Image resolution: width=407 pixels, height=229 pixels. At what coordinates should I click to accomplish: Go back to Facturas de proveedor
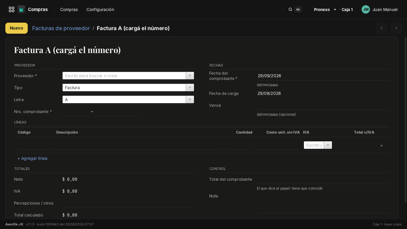coord(61,28)
